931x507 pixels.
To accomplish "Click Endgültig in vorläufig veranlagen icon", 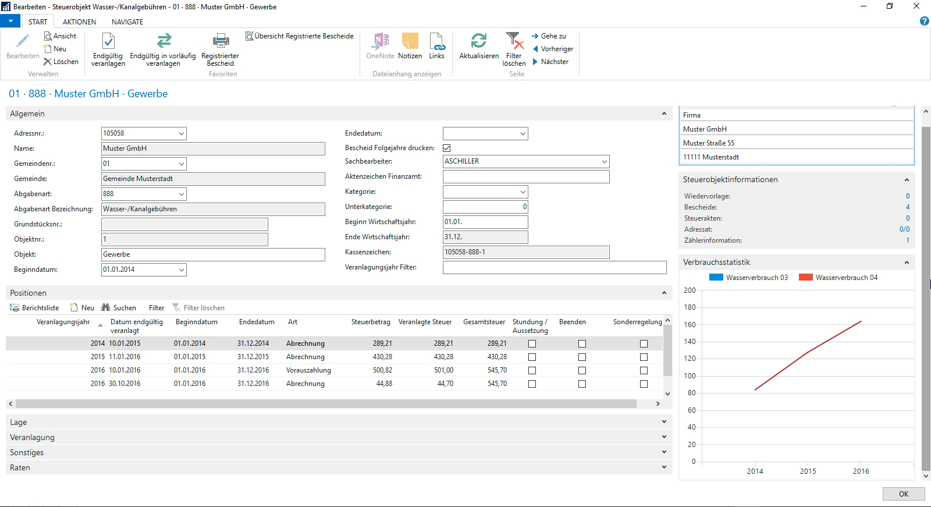I will (x=164, y=41).
